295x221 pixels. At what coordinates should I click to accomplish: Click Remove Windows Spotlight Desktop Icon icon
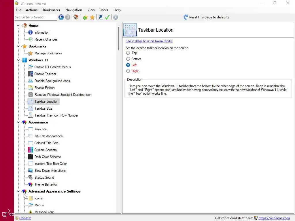coord(31,94)
